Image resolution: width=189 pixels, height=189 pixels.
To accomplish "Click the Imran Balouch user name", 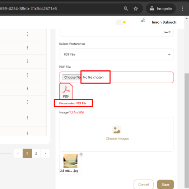I will click(x=164, y=22).
